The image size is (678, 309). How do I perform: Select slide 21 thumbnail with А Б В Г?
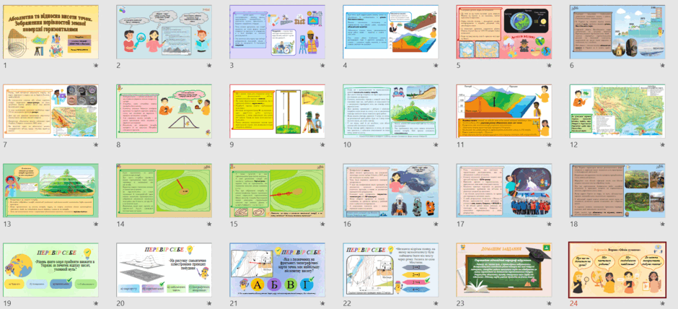point(277,269)
